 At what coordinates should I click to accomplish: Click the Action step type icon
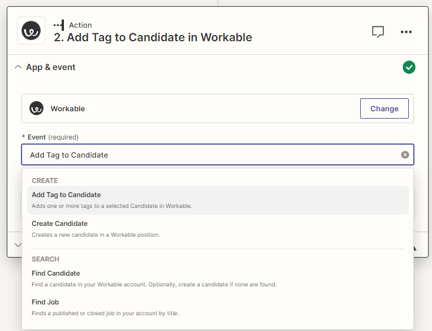coord(59,25)
